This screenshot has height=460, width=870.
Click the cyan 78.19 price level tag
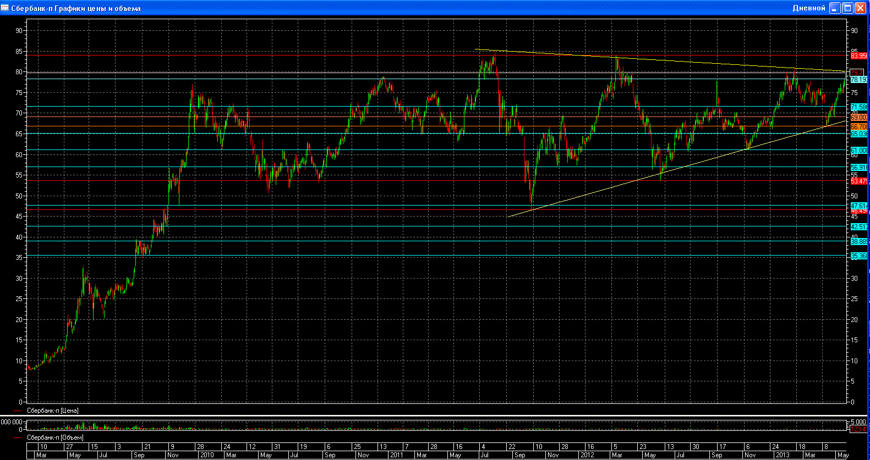[x=858, y=80]
